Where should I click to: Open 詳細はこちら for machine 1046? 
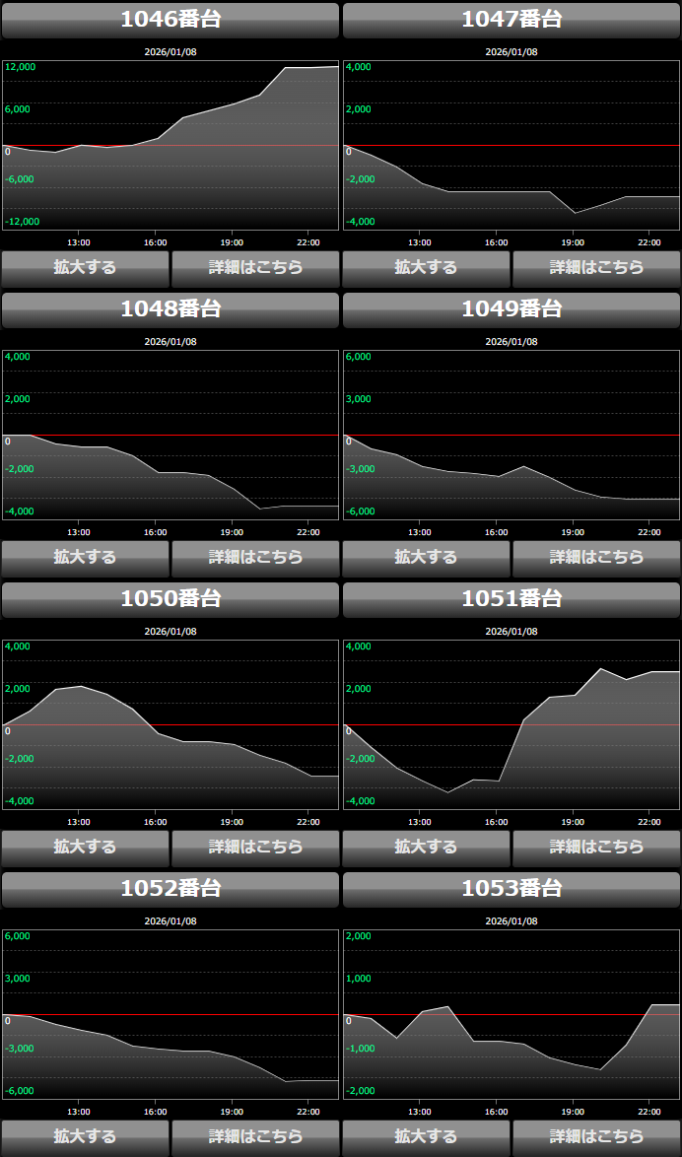pos(255,267)
